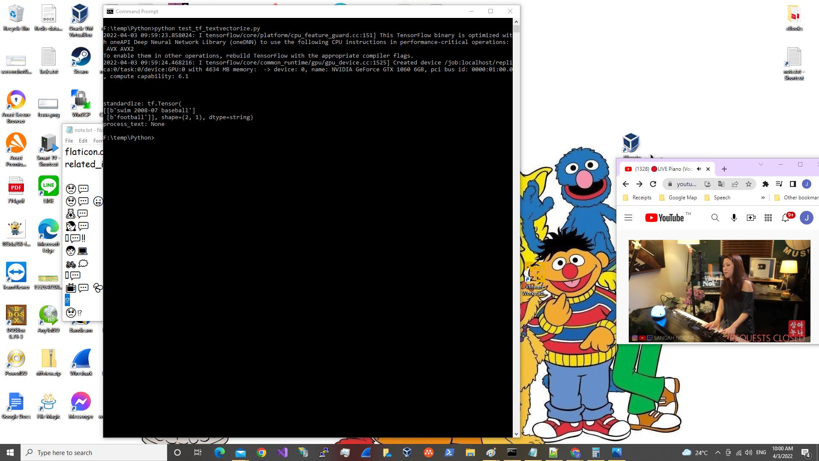
Task: Close the LIVE Piano YouTube tab
Action: [x=708, y=169]
